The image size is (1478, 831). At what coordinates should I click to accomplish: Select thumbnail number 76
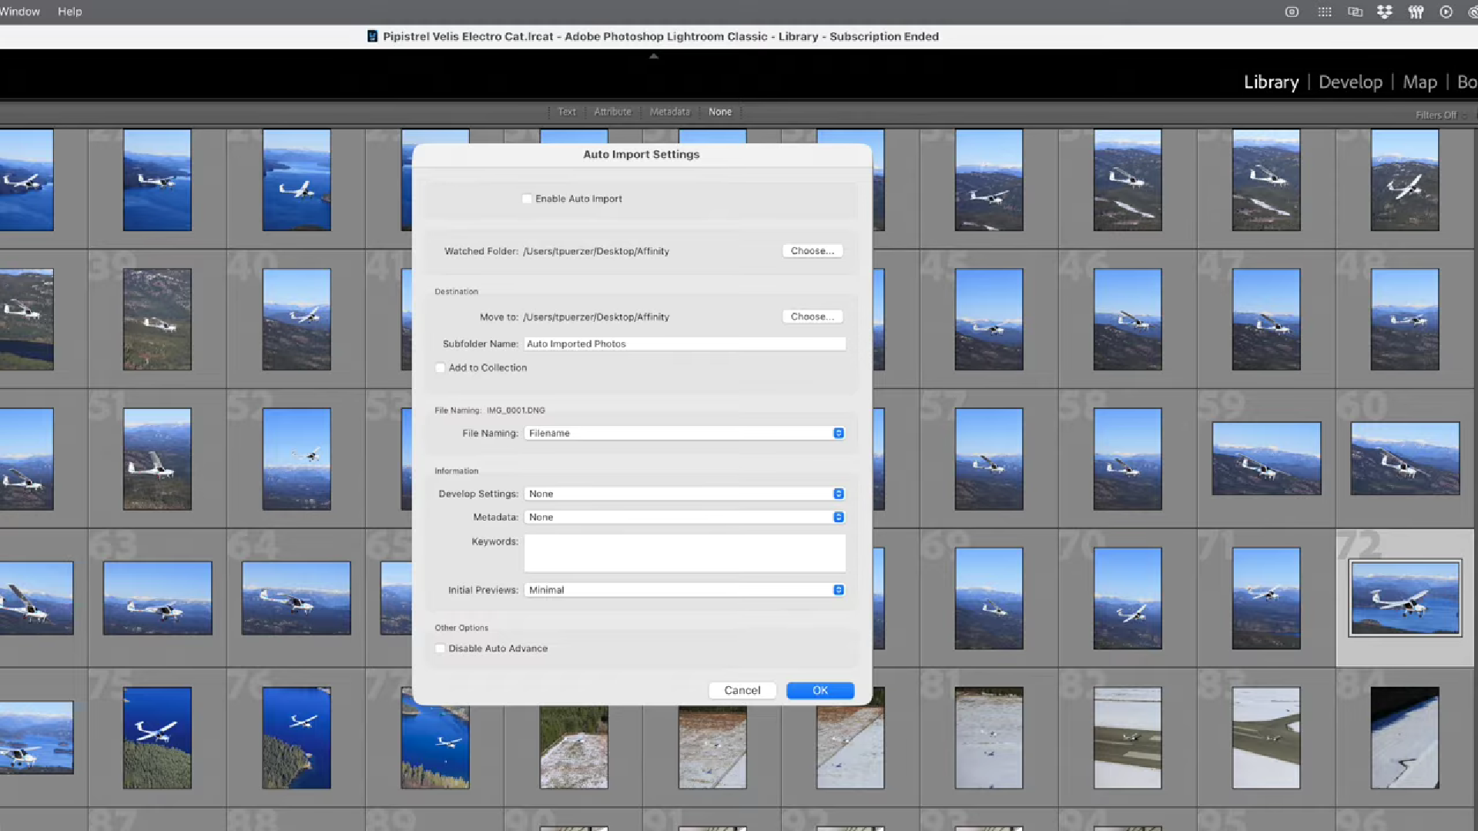coord(296,737)
